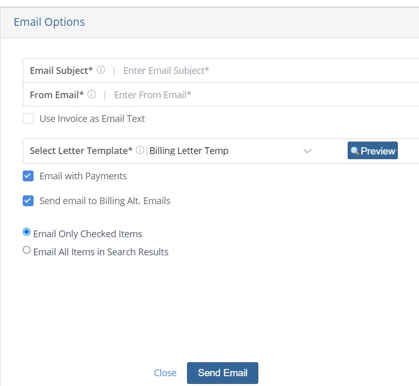Click the Select Letter Template info icon
Viewport: 419px width, 386px height.
140,150
